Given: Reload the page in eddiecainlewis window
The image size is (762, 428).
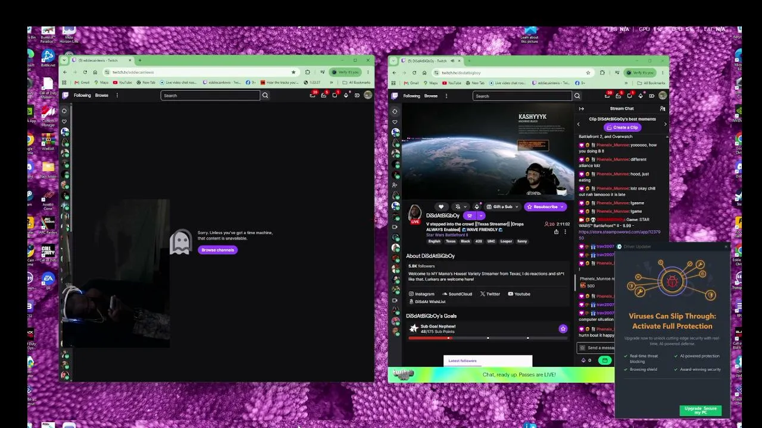Looking at the screenshot, I should 85,72.
